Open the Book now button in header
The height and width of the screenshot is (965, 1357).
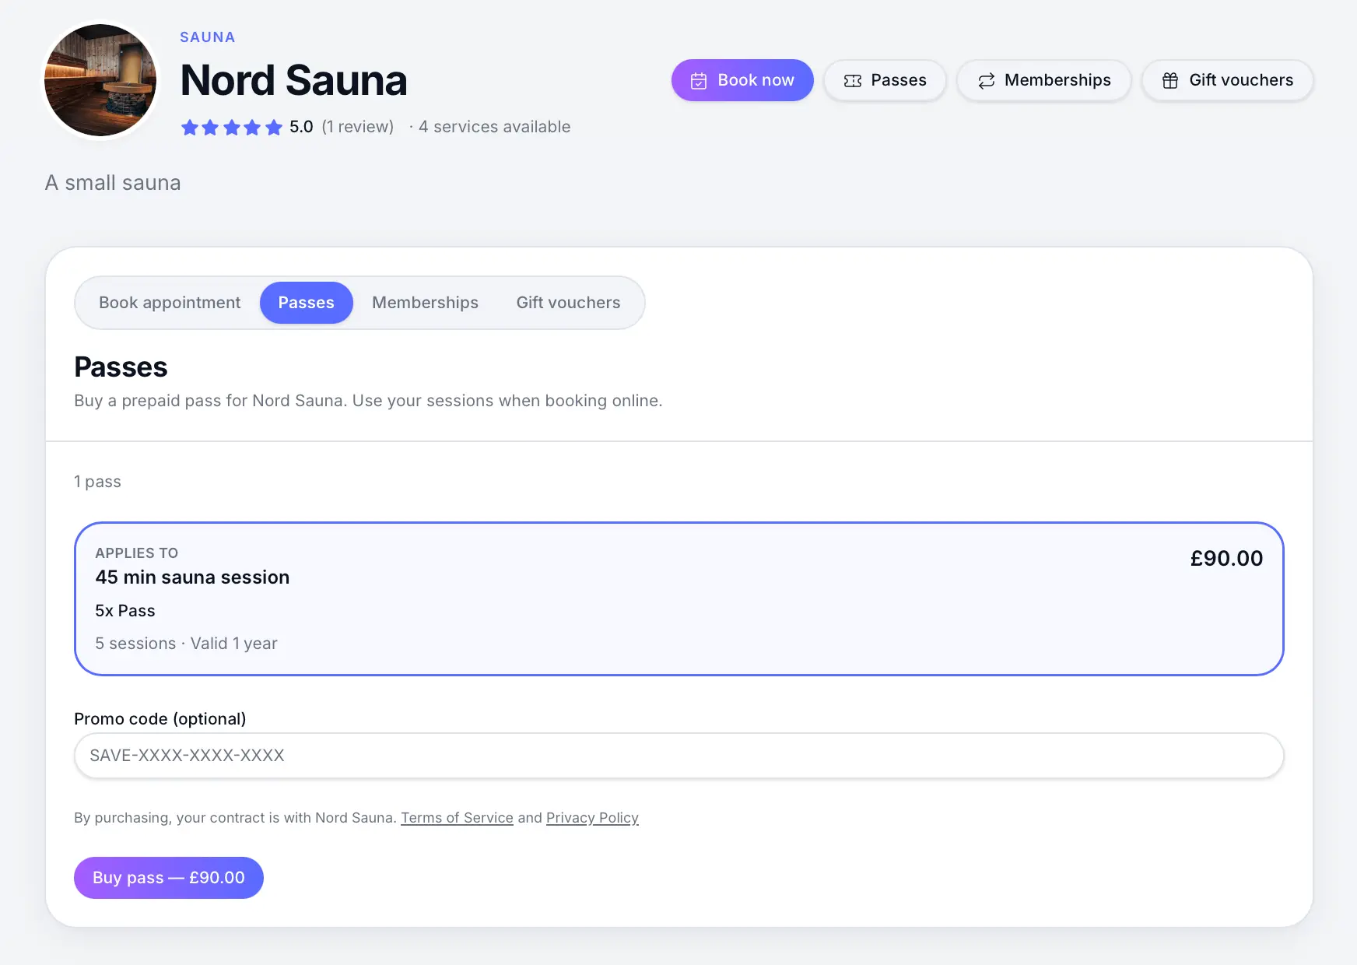(742, 80)
